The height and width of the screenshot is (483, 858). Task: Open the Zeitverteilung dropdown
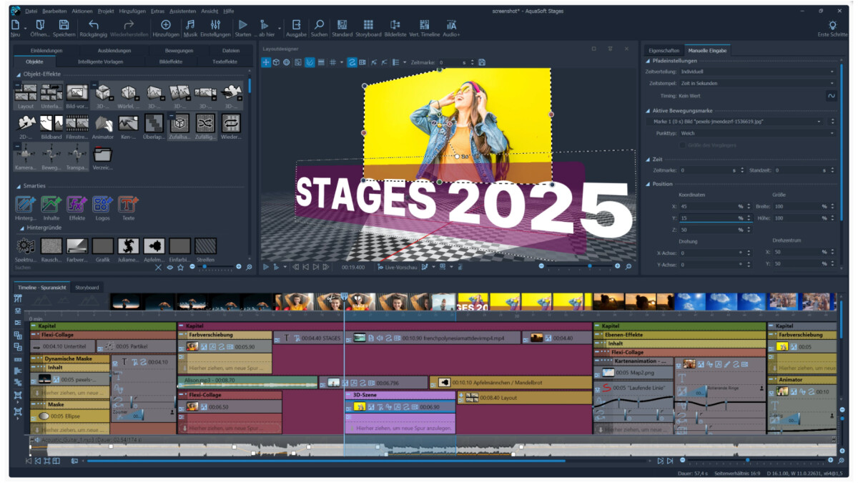756,72
